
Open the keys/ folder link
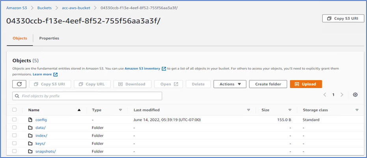coord(40,143)
